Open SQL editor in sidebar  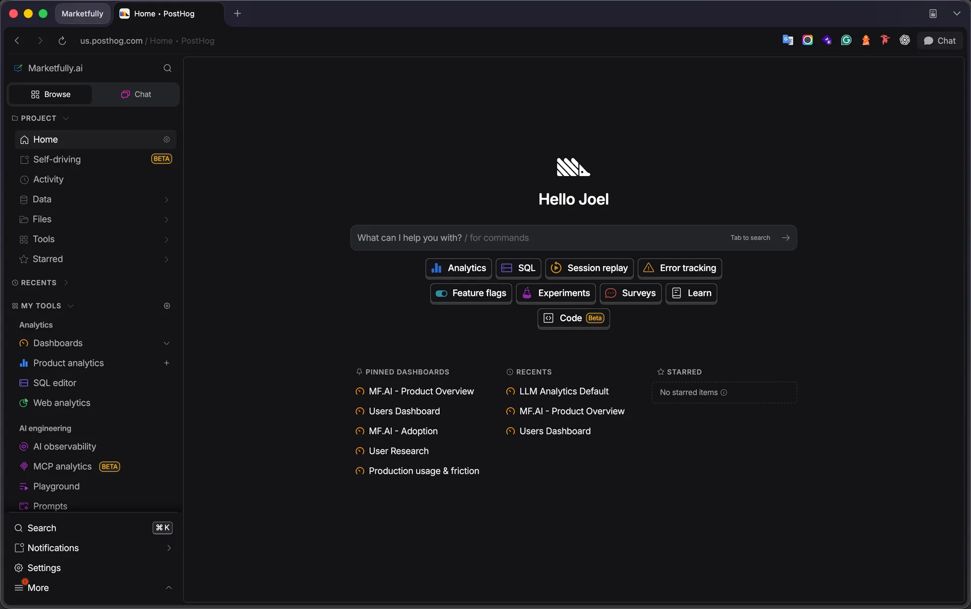click(96, 383)
